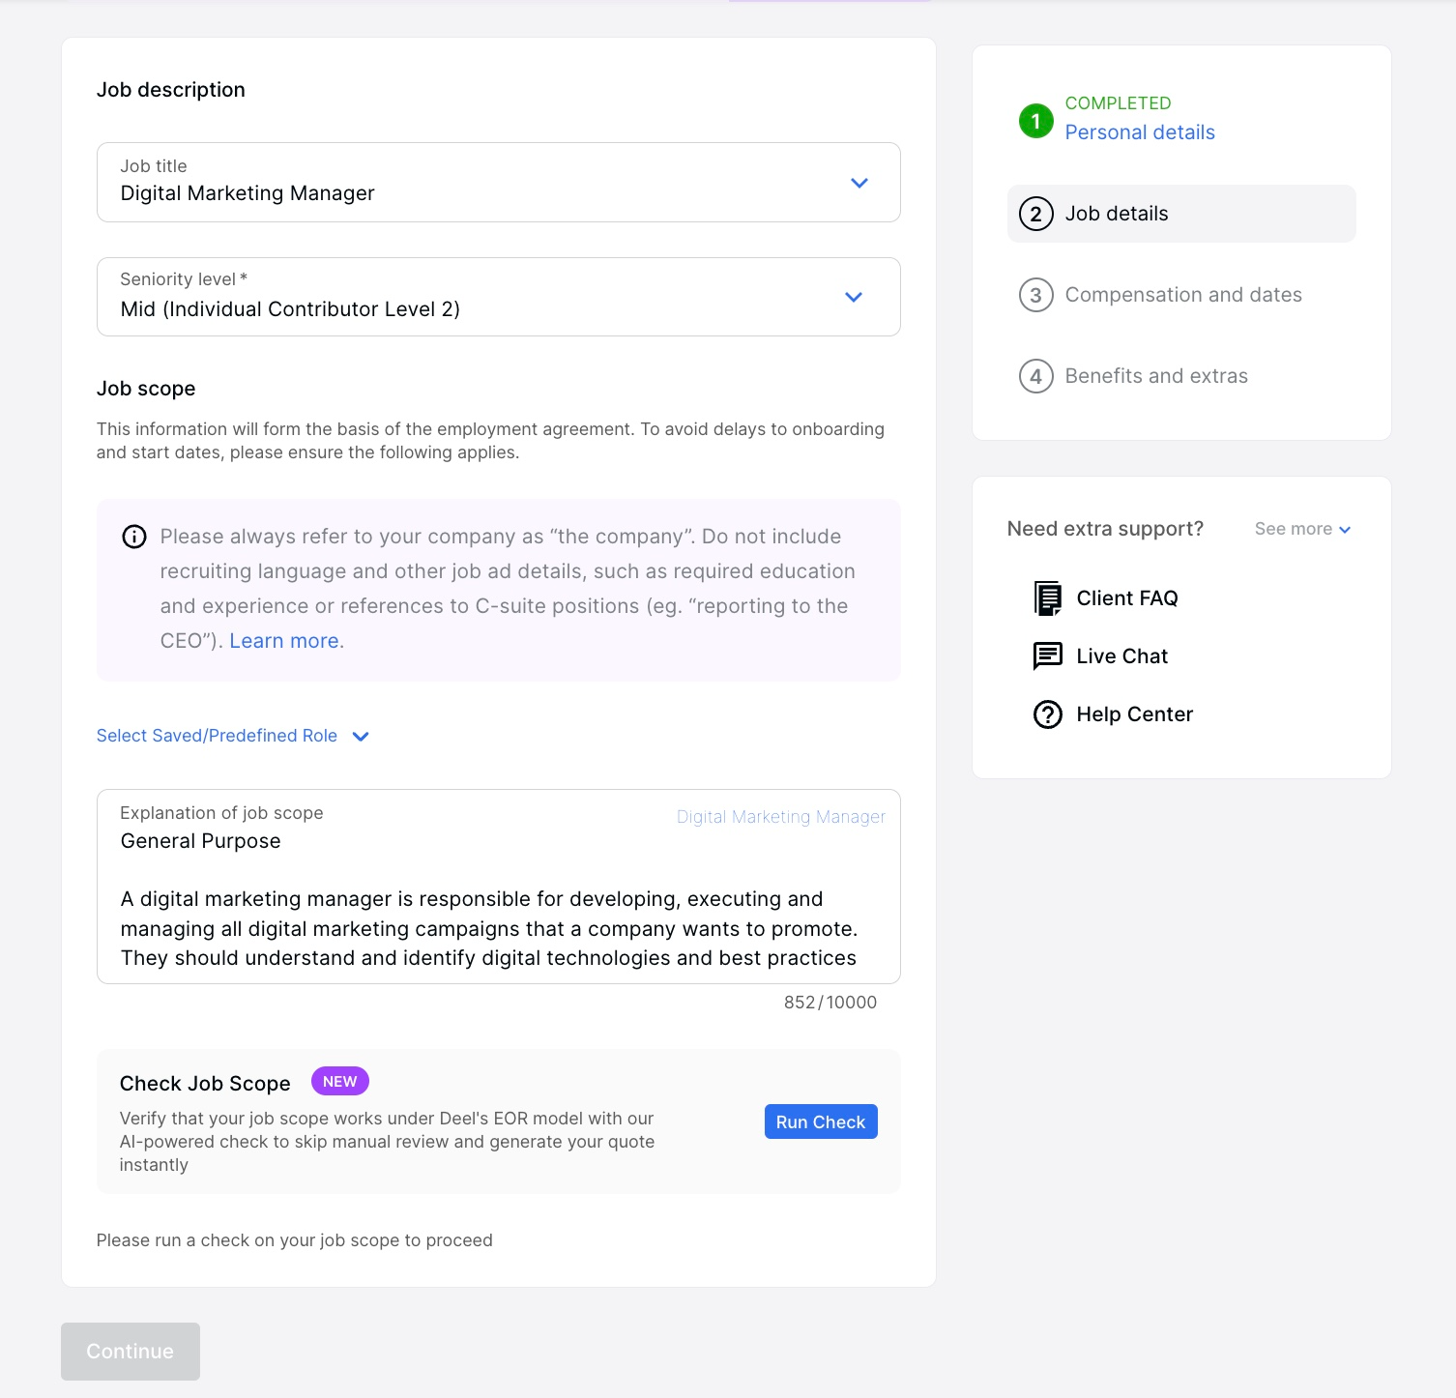Expand the Seniority level dropdown

(x=854, y=297)
